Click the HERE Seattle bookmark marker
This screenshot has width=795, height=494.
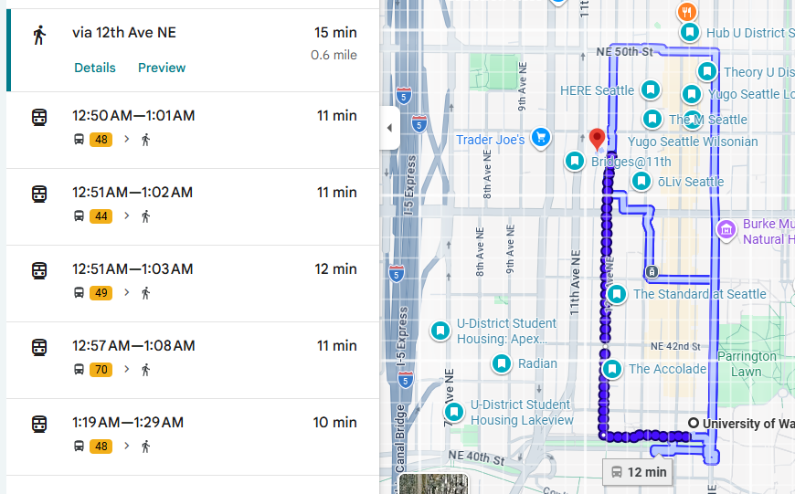650,89
